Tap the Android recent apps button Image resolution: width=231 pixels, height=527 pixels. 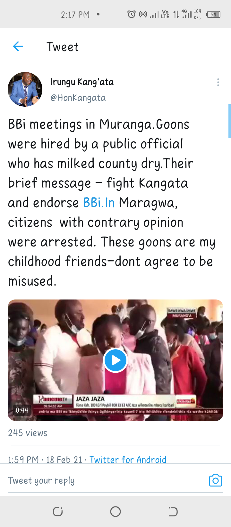click(58, 511)
